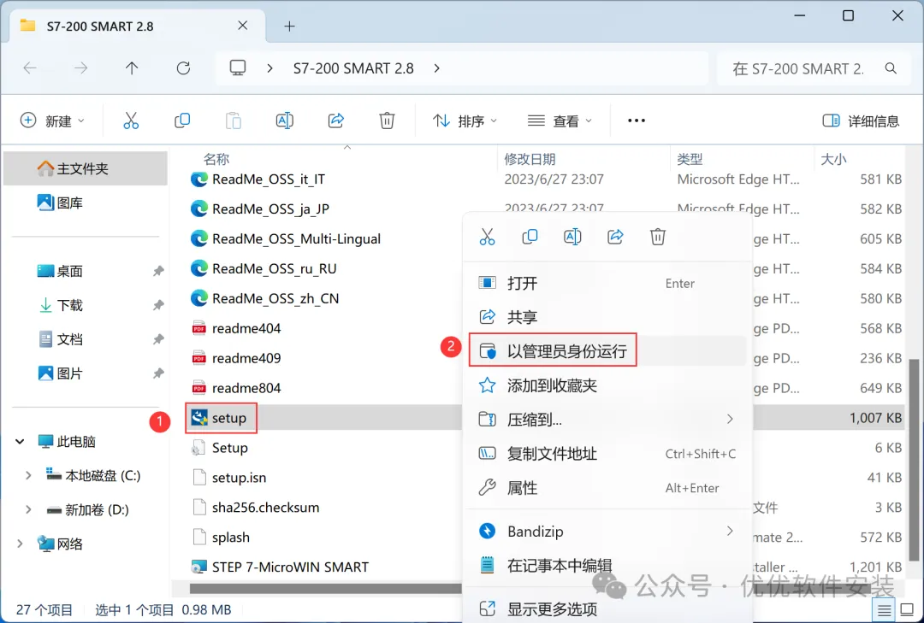Unpin the 下载 quick access entry
The height and width of the screenshot is (623, 924).
tap(158, 305)
